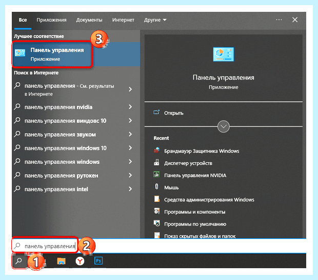The image size is (318, 280).
Task: Click the Показ скрытых файлов и папок icon
Action: 157,235
